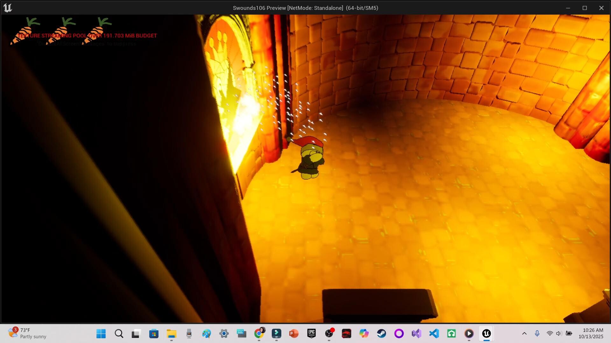Open the Start menu
Image resolution: width=611 pixels, height=343 pixels.
(101, 333)
